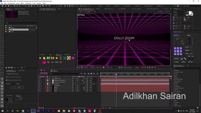Click the timeline layer search field
201x113 pixels.
[x=64, y=74]
